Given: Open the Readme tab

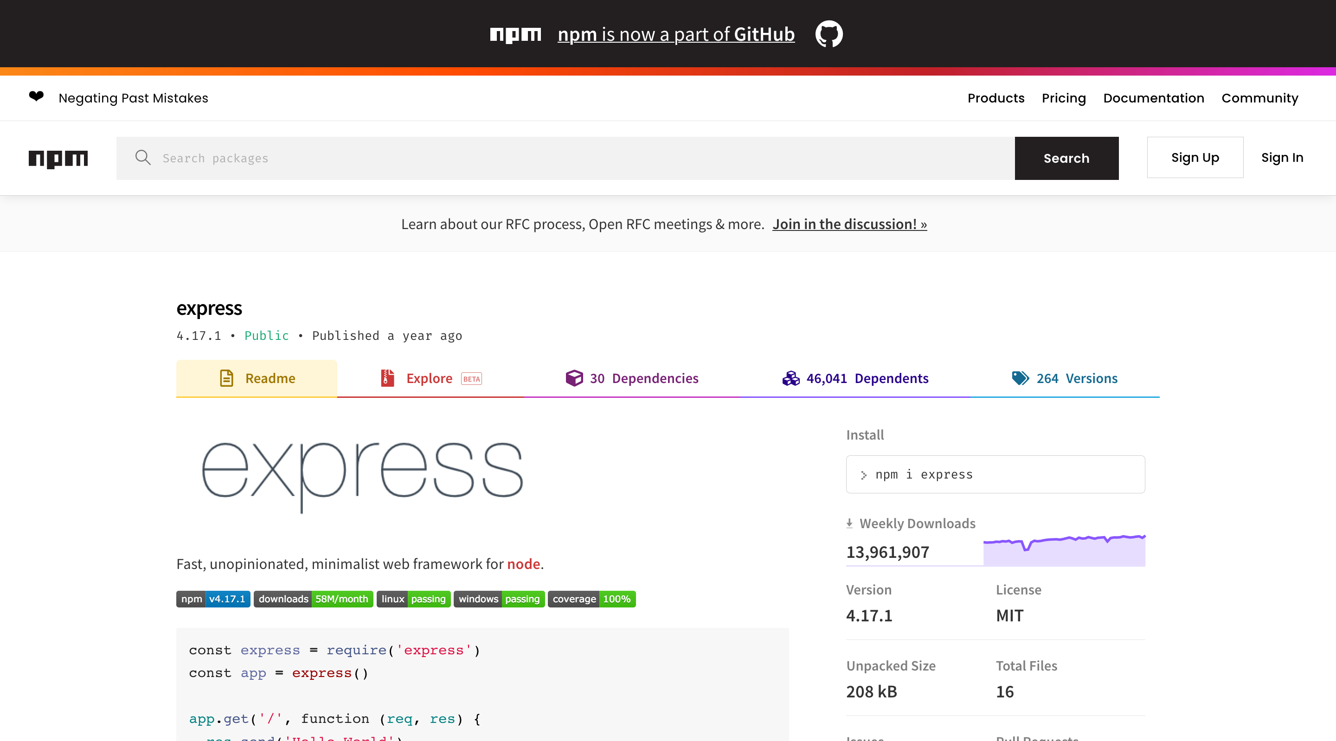Looking at the screenshot, I should tap(257, 378).
